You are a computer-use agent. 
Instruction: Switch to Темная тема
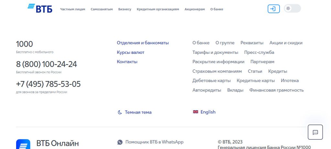click(x=138, y=112)
